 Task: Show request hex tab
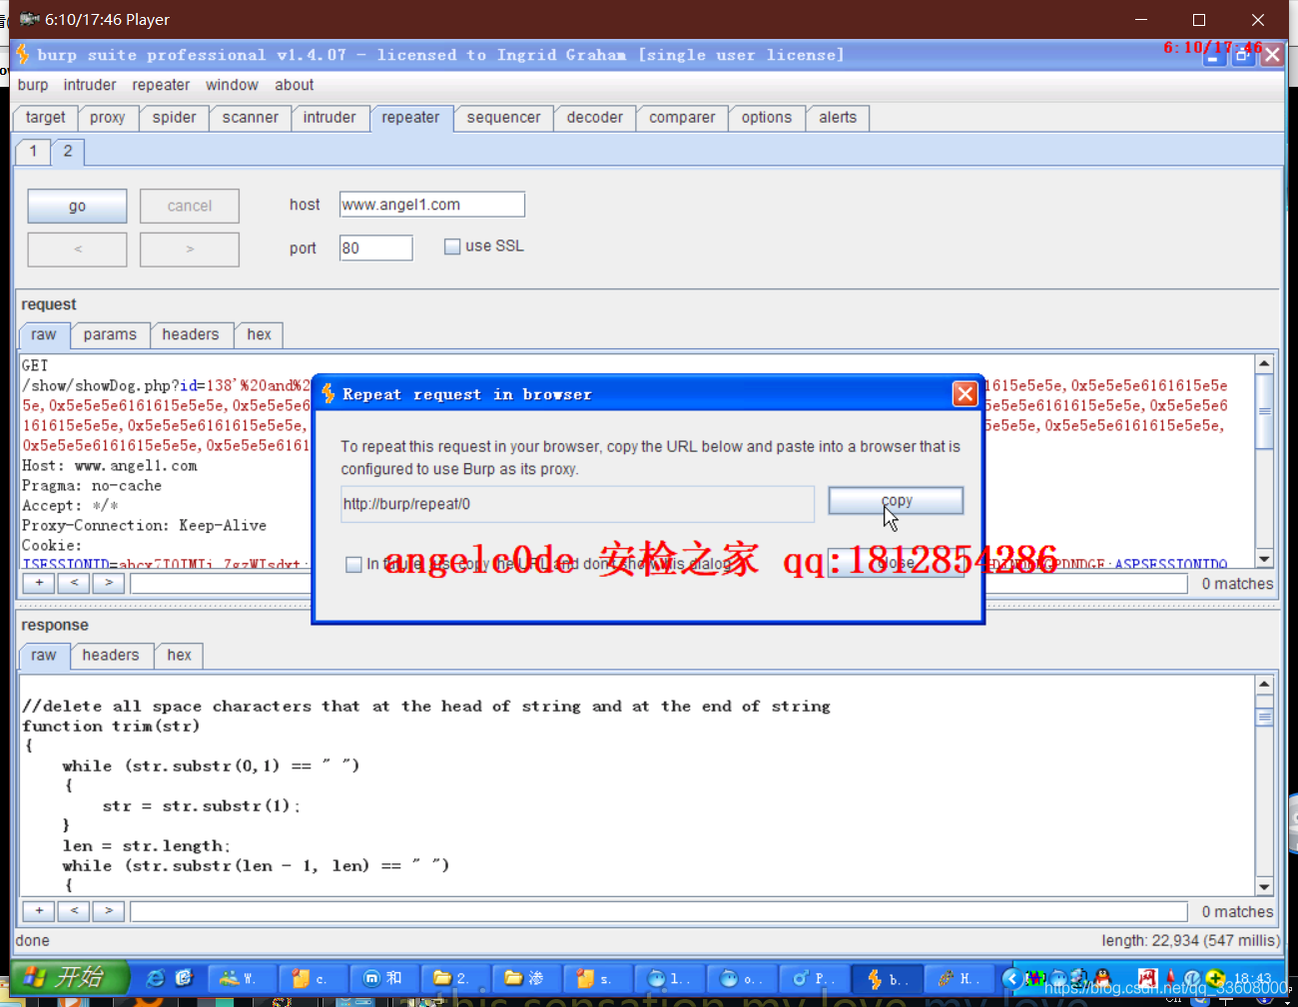260,335
